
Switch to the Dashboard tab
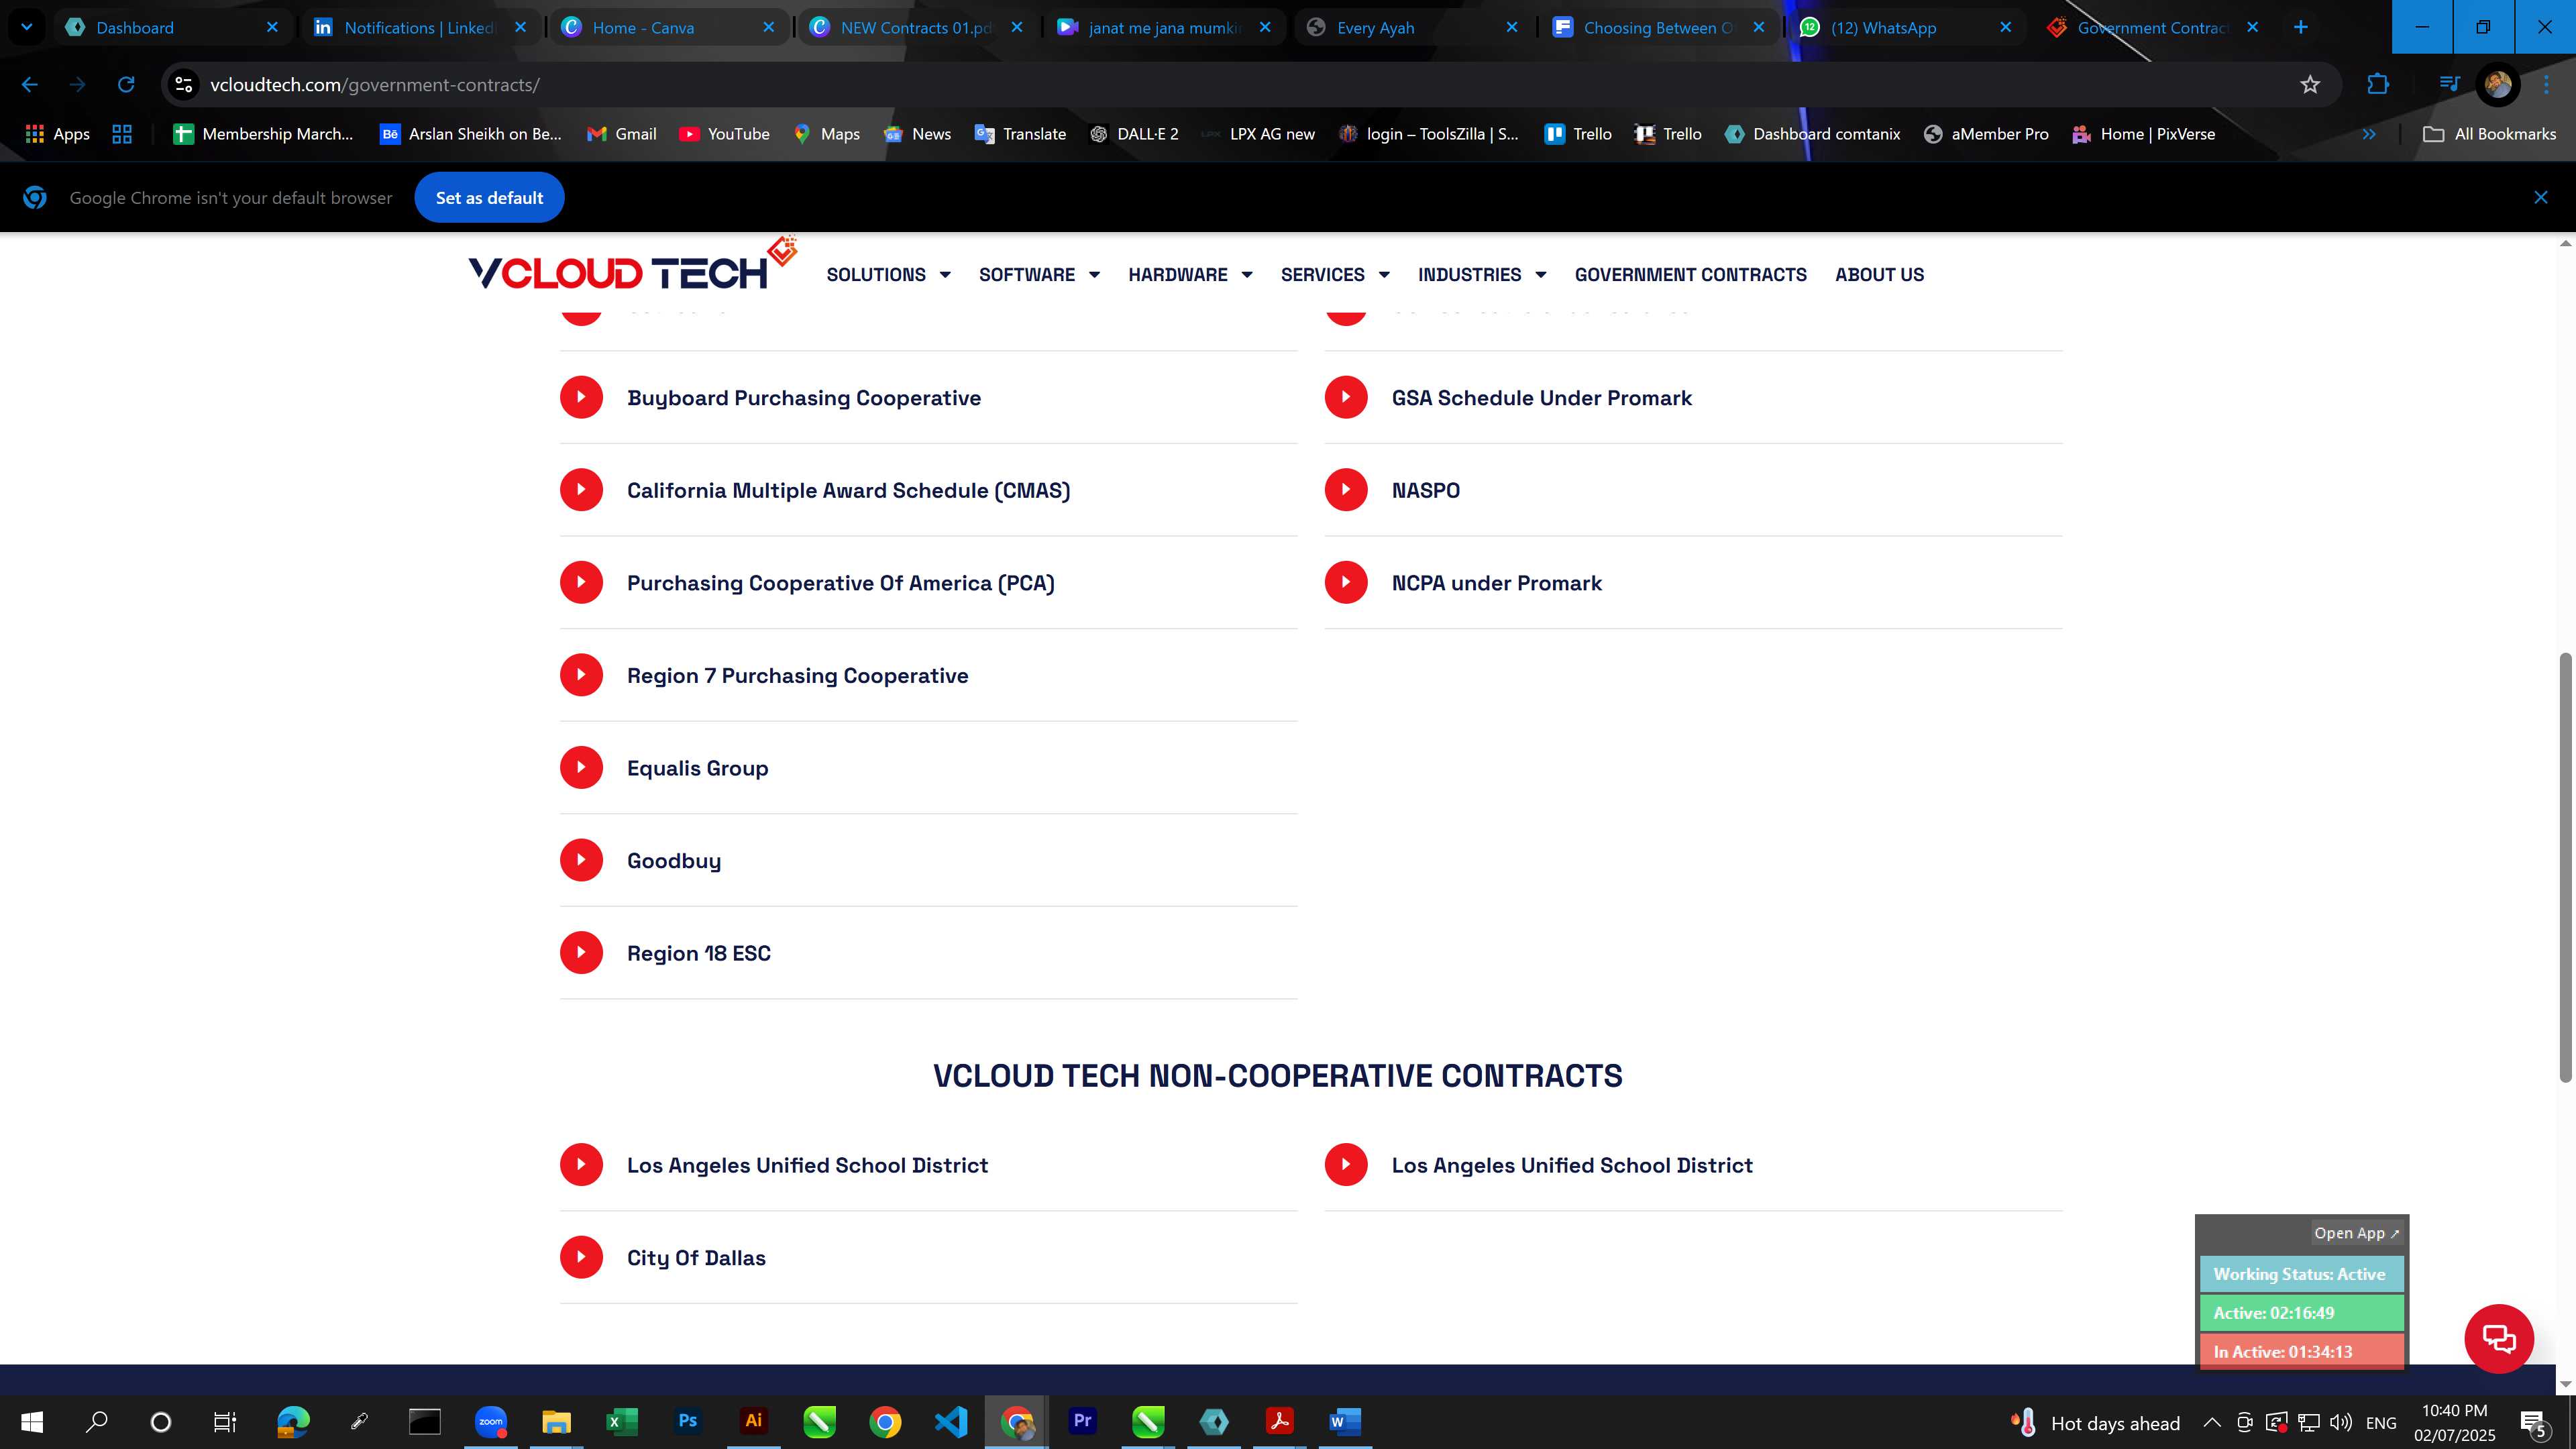tap(172, 27)
